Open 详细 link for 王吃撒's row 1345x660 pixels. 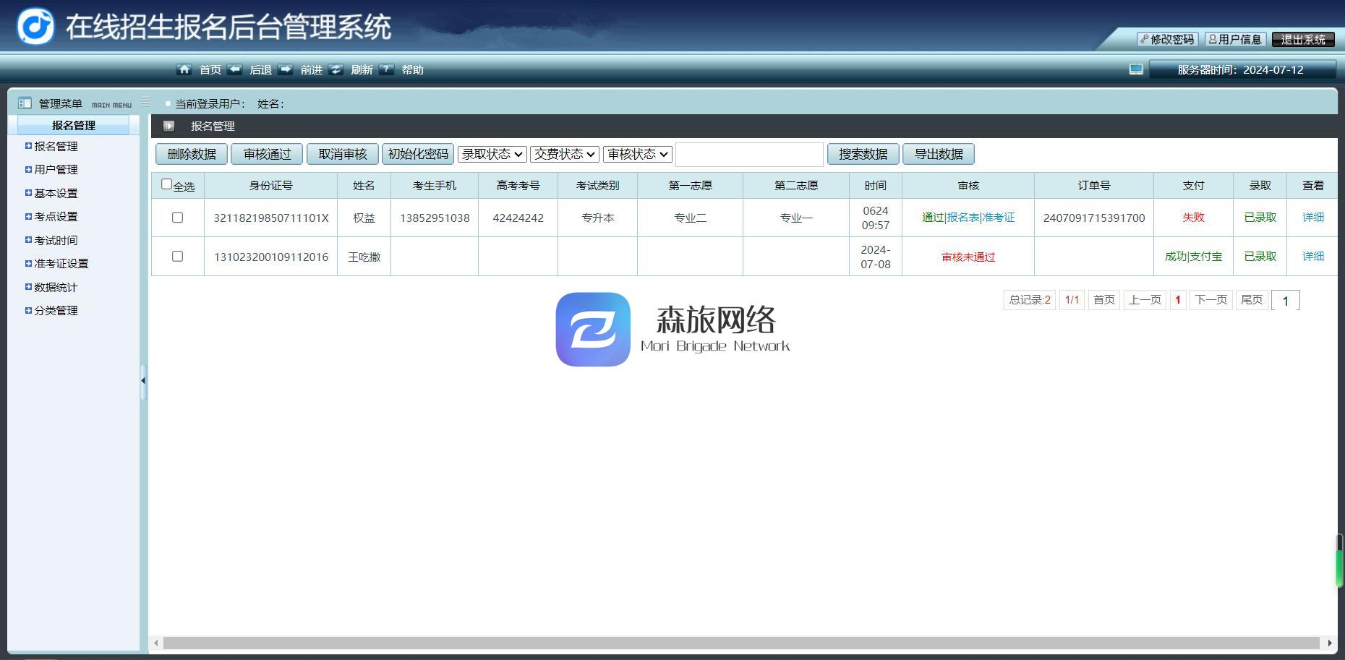coord(1313,257)
